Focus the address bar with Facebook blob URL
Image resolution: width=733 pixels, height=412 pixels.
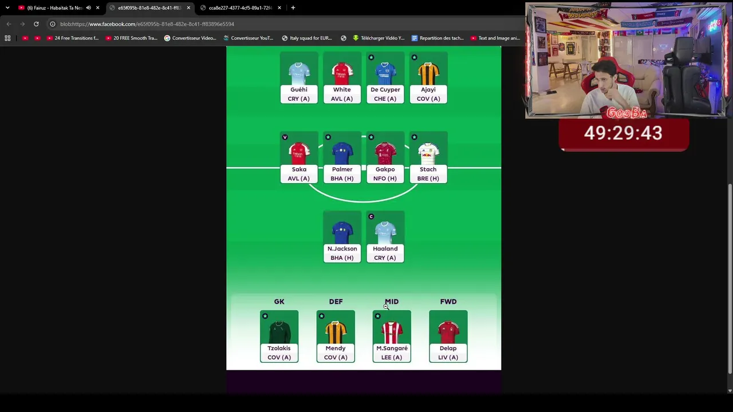click(x=286, y=24)
